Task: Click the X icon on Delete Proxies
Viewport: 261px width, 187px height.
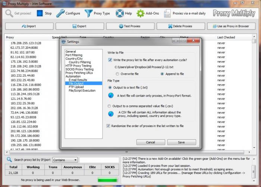Action: tap(170, 26)
